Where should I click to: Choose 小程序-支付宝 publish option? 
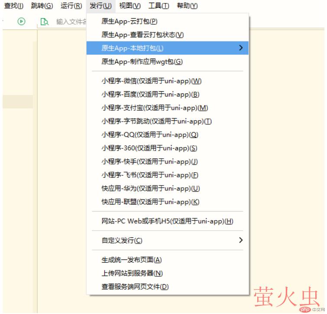point(168,108)
